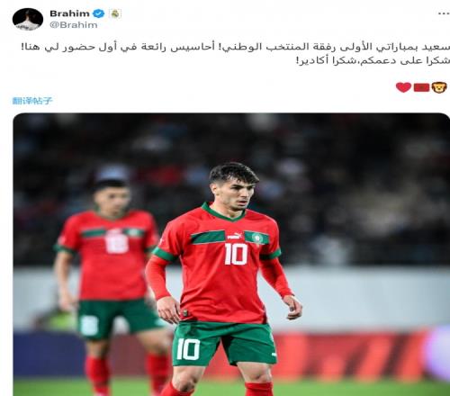Screen dimensions: 450x396
Task: Click the Puma logo on the jersey
Action: click(234, 236)
